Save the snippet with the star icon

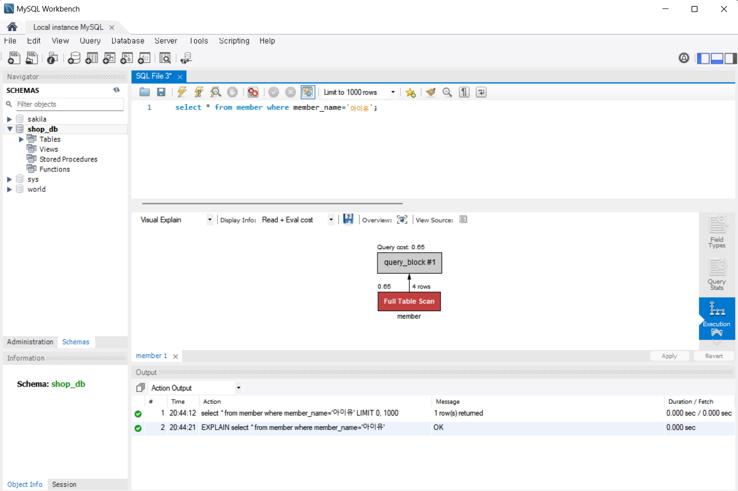pos(410,92)
